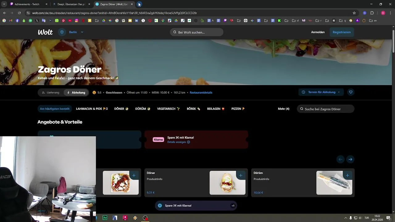Screen dimensions: 395x222
Task: Add the Dürüm item with plus button
Action: click(347, 175)
